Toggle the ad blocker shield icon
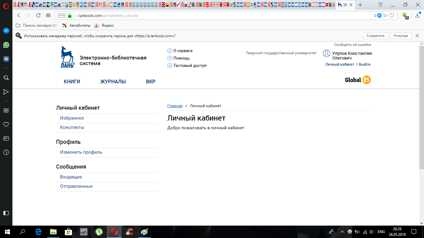This screenshot has width=424, height=238. click(379, 15)
